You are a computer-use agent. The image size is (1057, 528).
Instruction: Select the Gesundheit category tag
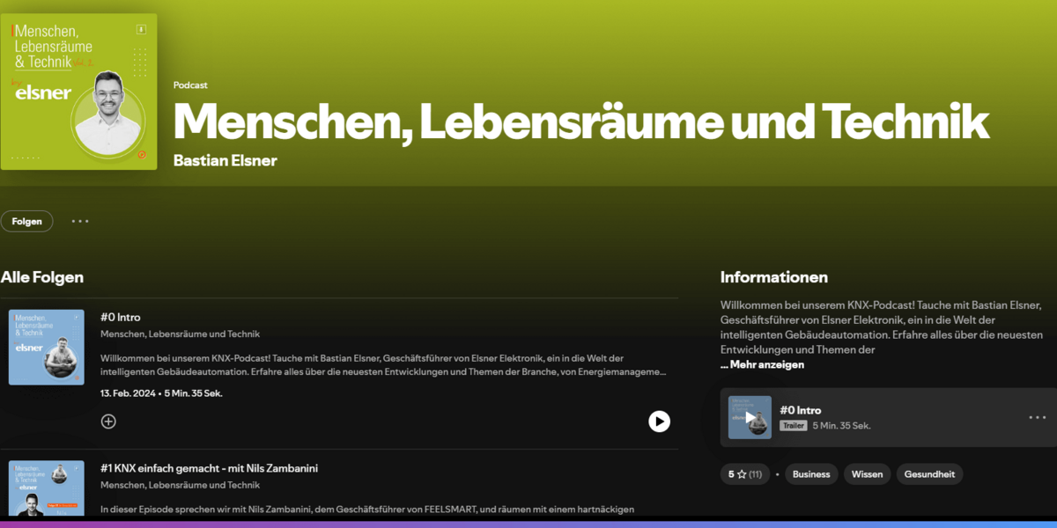930,474
